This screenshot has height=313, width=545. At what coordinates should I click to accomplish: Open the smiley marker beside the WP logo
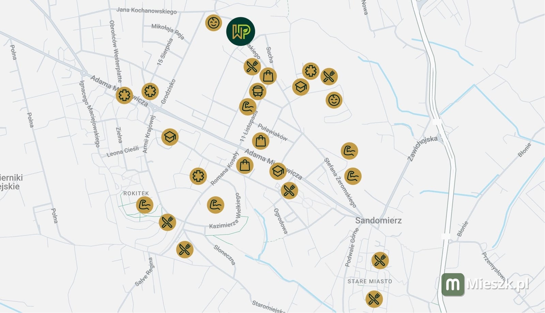coord(214,23)
